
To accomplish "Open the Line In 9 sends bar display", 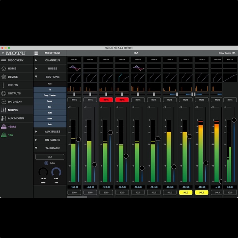I will pos(202,87).
